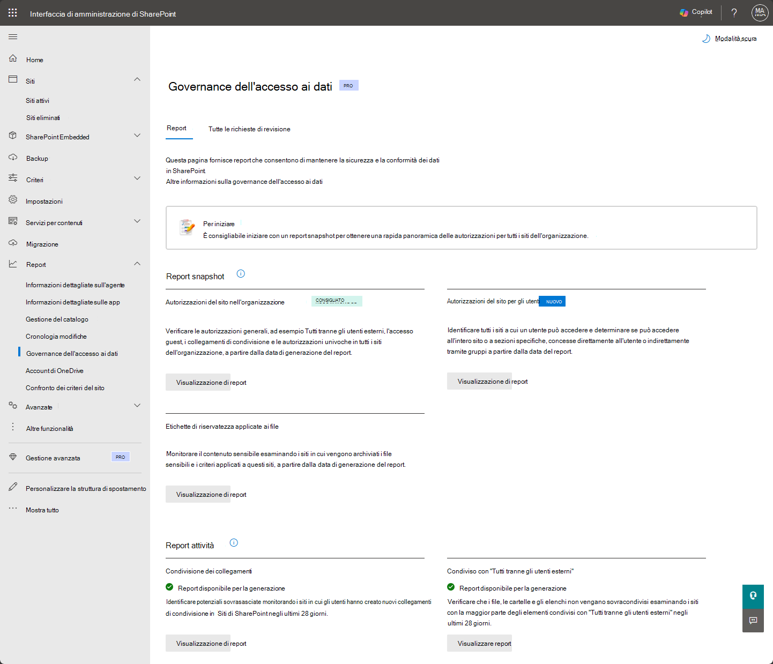This screenshot has height=664, width=773.
Task: Open Copilot from the header
Action: [x=696, y=12]
